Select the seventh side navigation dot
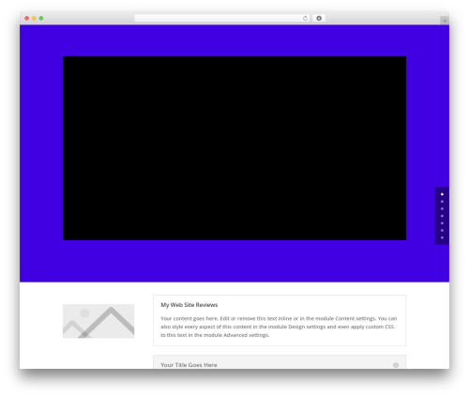The image size is (469, 397). coord(442,237)
